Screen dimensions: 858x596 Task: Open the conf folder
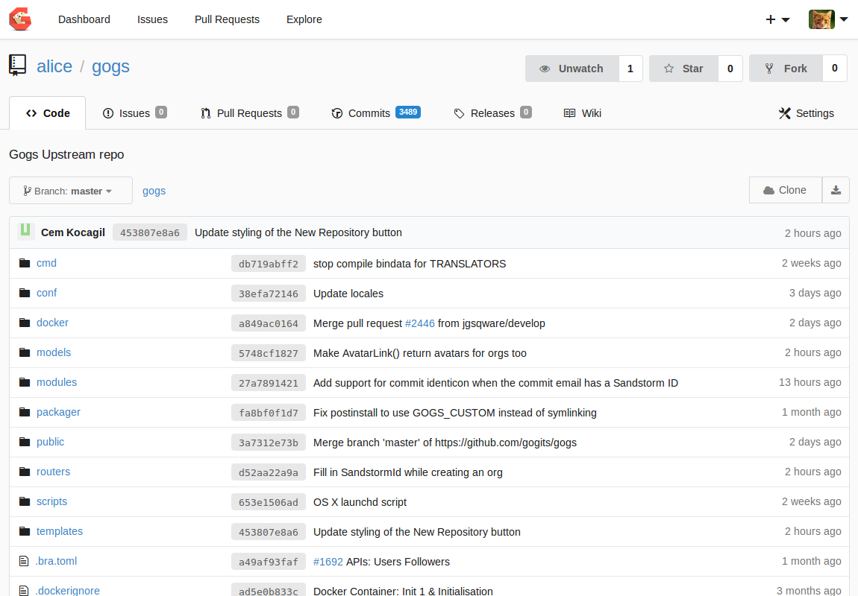(x=46, y=293)
